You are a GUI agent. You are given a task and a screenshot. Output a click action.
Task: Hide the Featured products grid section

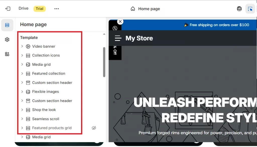click(94, 128)
